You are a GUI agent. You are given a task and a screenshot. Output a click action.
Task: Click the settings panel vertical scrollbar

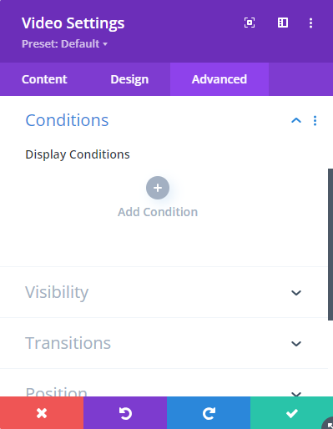point(330,245)
